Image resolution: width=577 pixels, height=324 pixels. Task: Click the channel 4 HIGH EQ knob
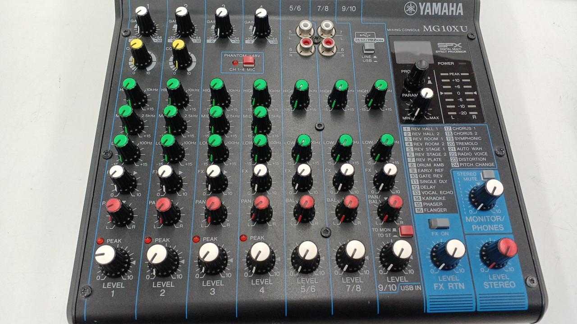pyautogui.click(x=261, y=94)
